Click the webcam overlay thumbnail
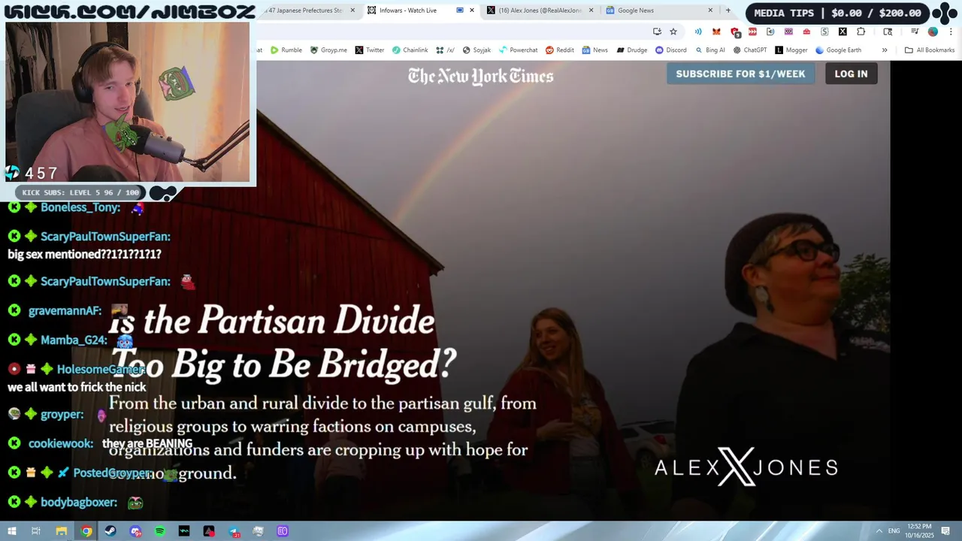This screenshot has width=962, height=541. click(x=128, y=102)
